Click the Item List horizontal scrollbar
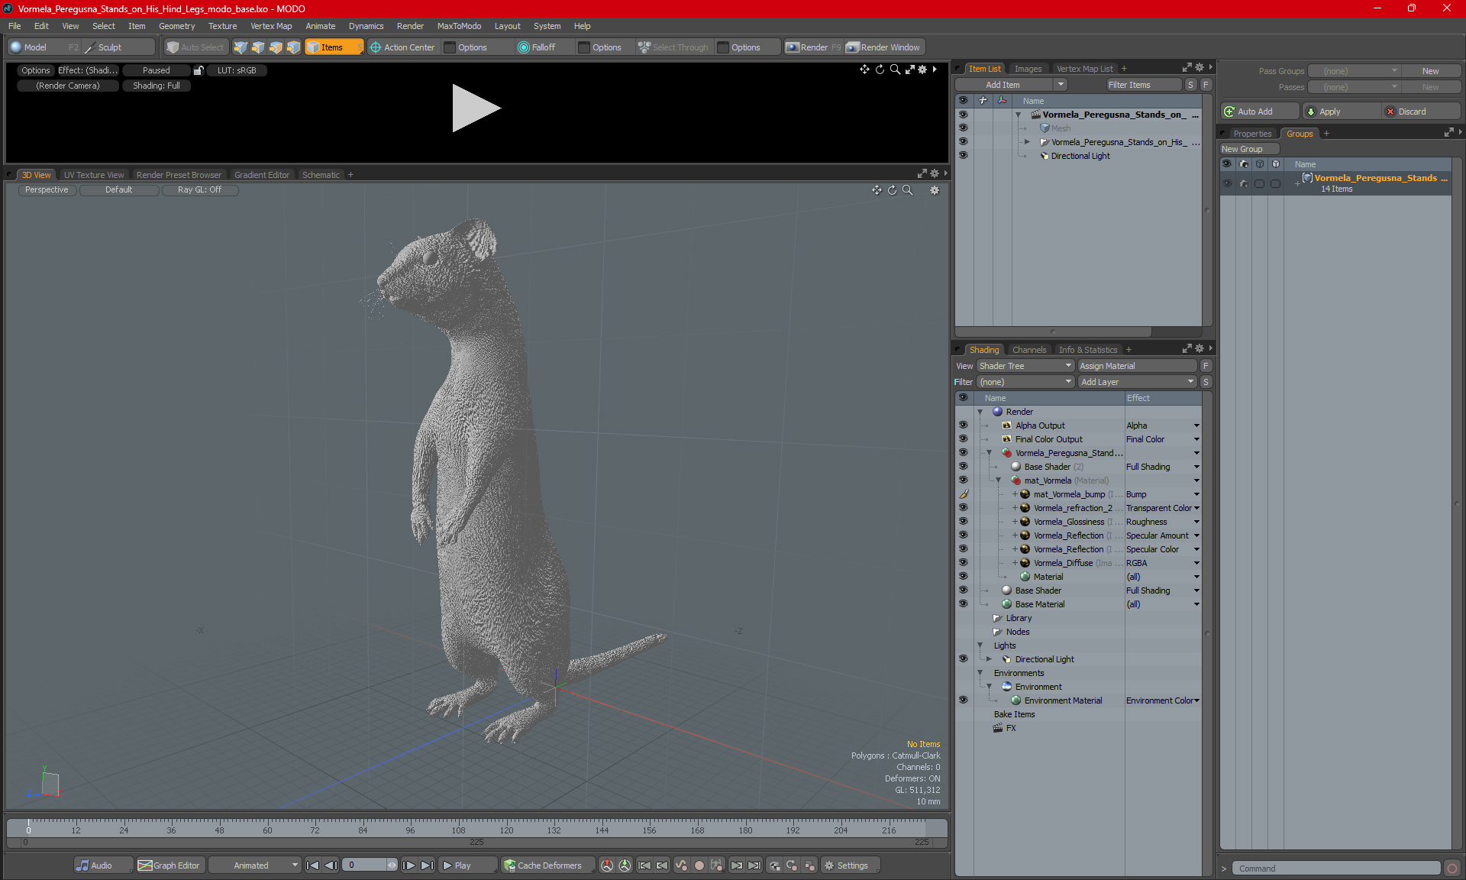Screen dimensions: 1466x880 (1053, 332)
